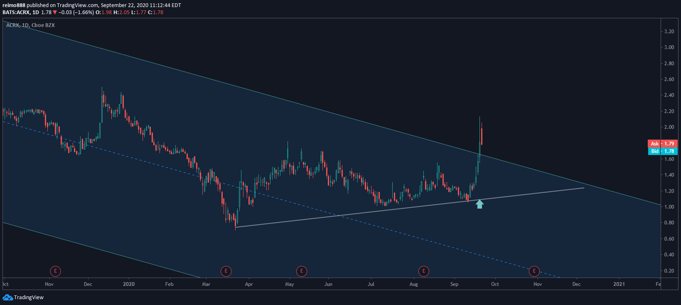Click the TradingView.com text in header
Viewport: 681px width, 305px height.
click(78, 5)
